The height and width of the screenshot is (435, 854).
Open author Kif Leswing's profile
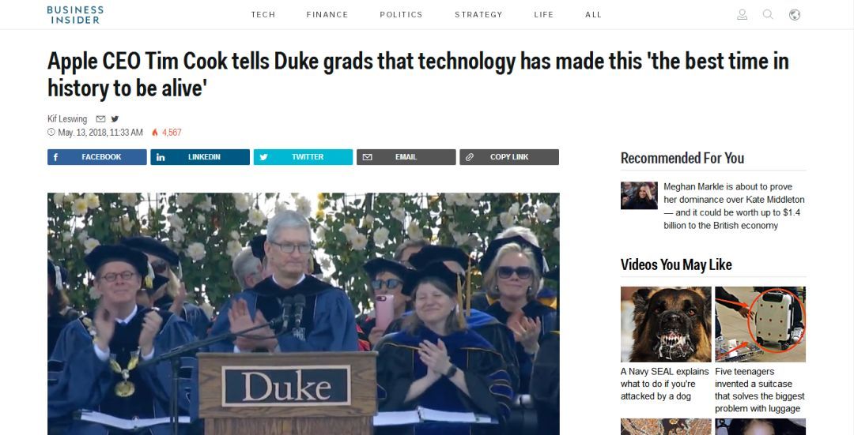tap(67, 119)
